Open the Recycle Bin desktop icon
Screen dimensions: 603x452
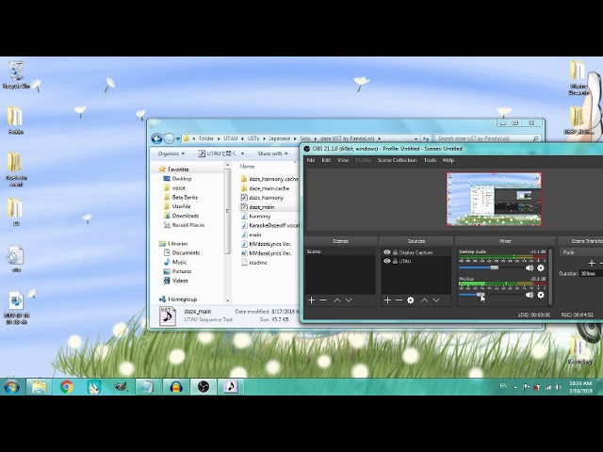coord(16,74)
